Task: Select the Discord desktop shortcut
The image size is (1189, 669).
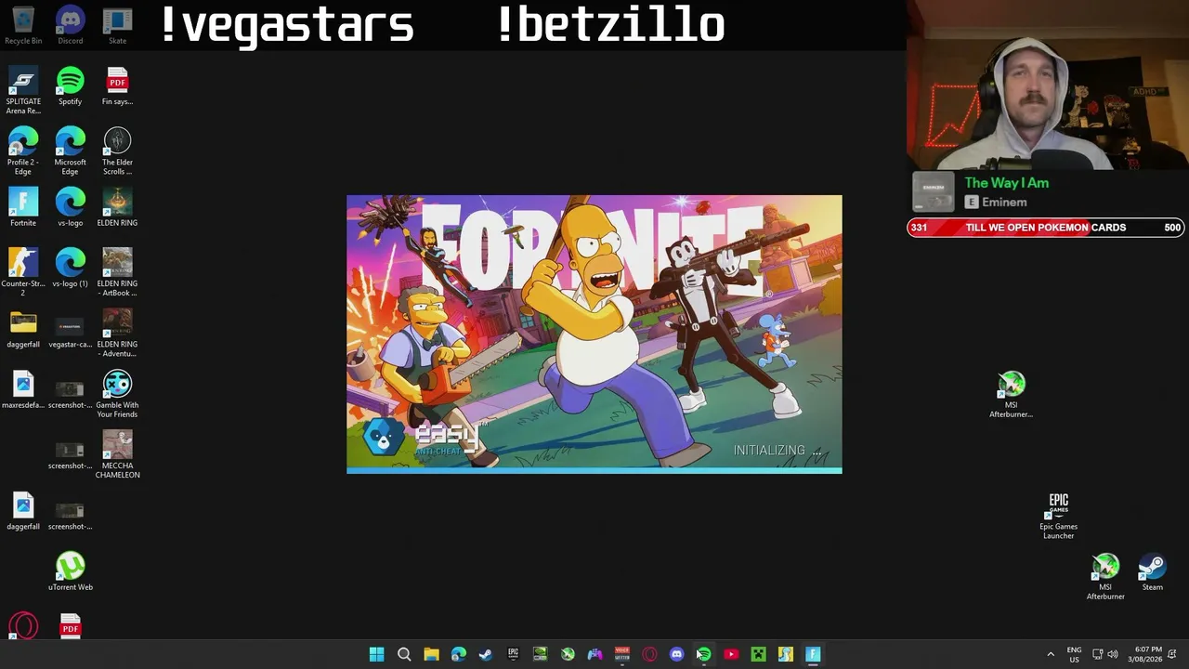Action: tap(71, 26)
